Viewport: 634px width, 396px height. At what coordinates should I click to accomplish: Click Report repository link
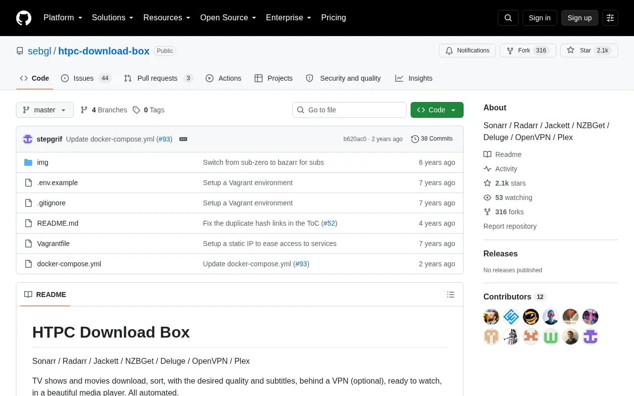[510, 226]
